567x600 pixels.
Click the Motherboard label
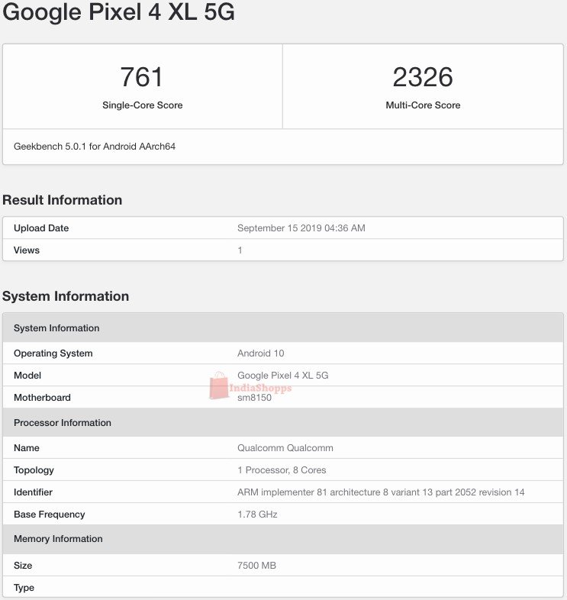(42, 398)
